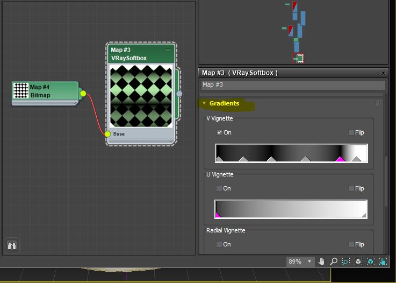Screen dimensions: 396x283
Task: Uncheck the V Vignette On checkbox
Action: click(x=219, y=132)
